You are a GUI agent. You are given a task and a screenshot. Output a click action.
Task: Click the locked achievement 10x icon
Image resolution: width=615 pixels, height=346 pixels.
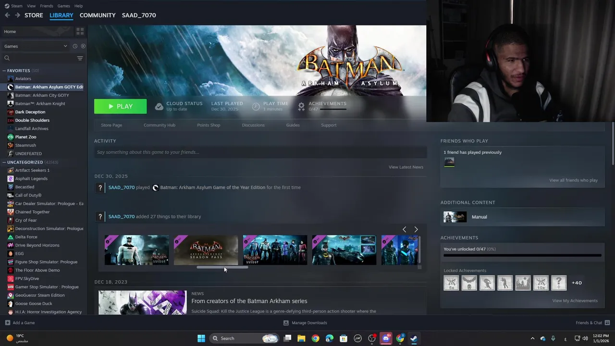click(x=541, y=283)
